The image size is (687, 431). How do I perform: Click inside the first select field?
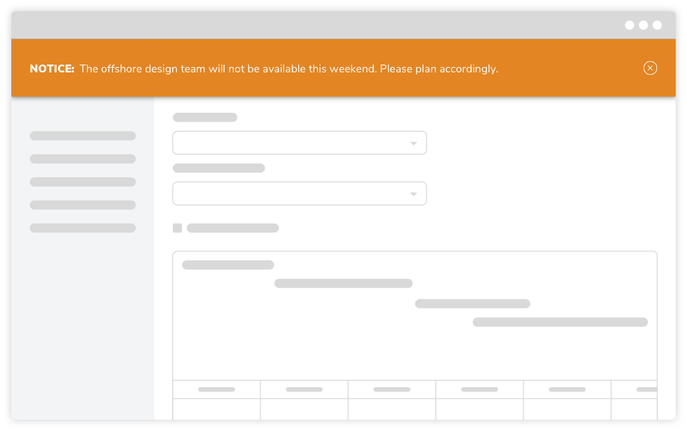[299, 143]
